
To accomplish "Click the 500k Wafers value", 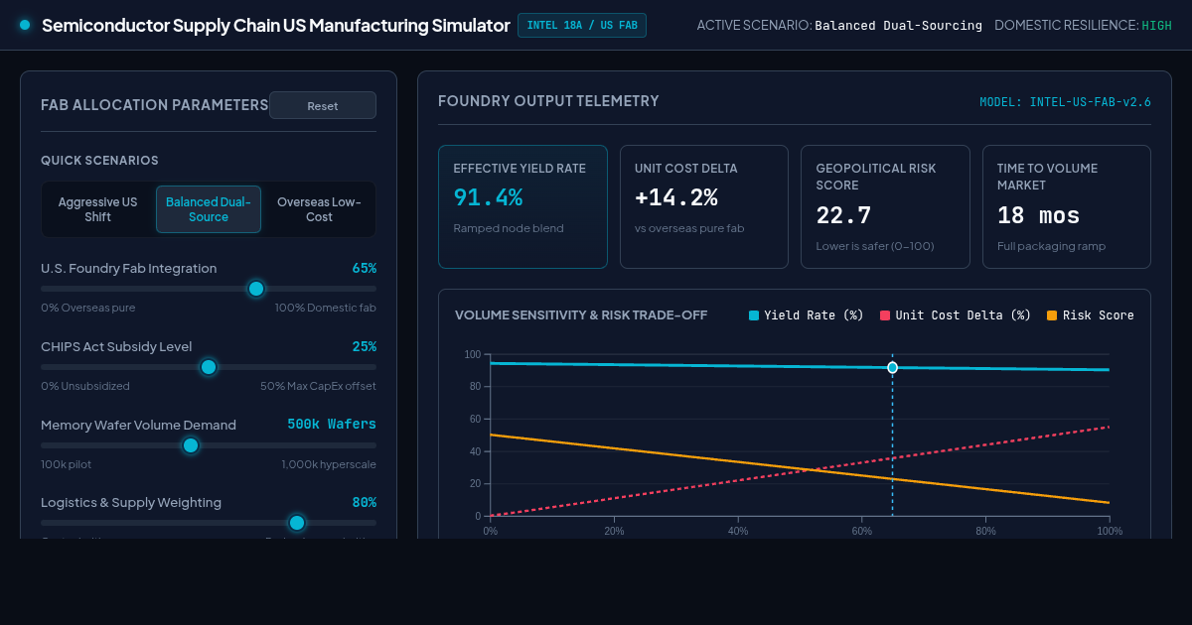I will (x=332, y=425).
